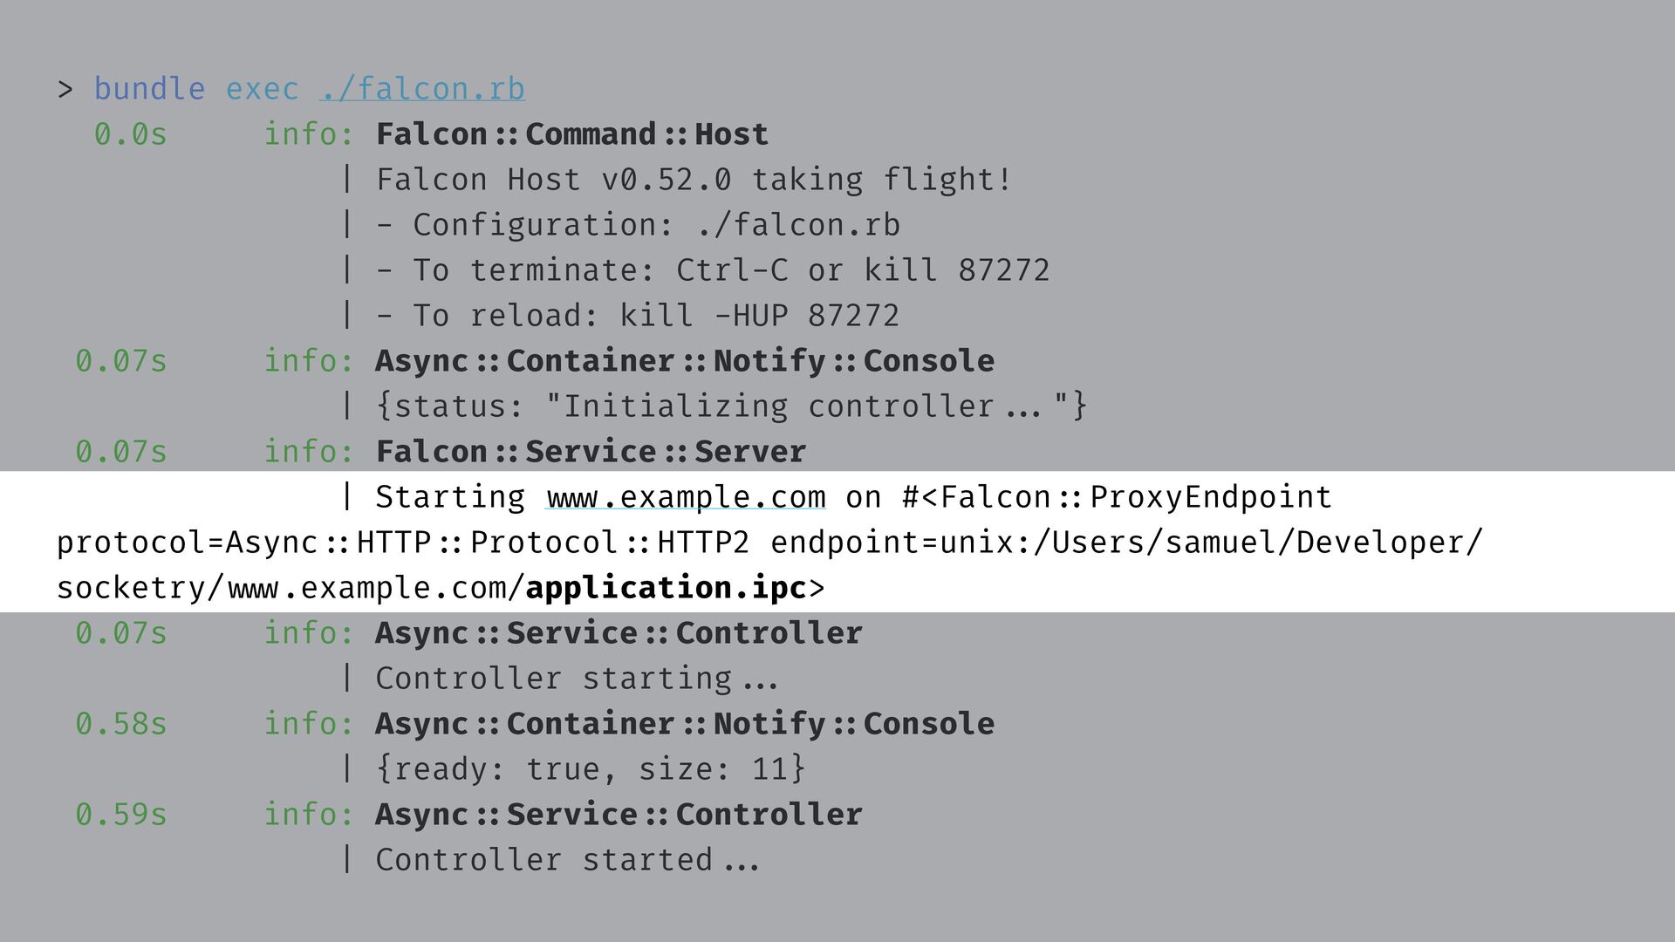This screenshot has height=942, width=1675.
Task: Click the "Falcon Host v0.52.0 taking flight!" line
Action: 694,180
